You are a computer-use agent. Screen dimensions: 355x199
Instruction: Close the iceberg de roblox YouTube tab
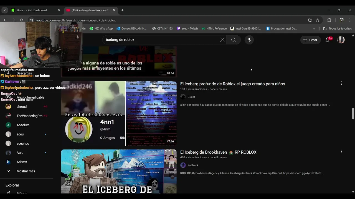click(x=114, y=10)
